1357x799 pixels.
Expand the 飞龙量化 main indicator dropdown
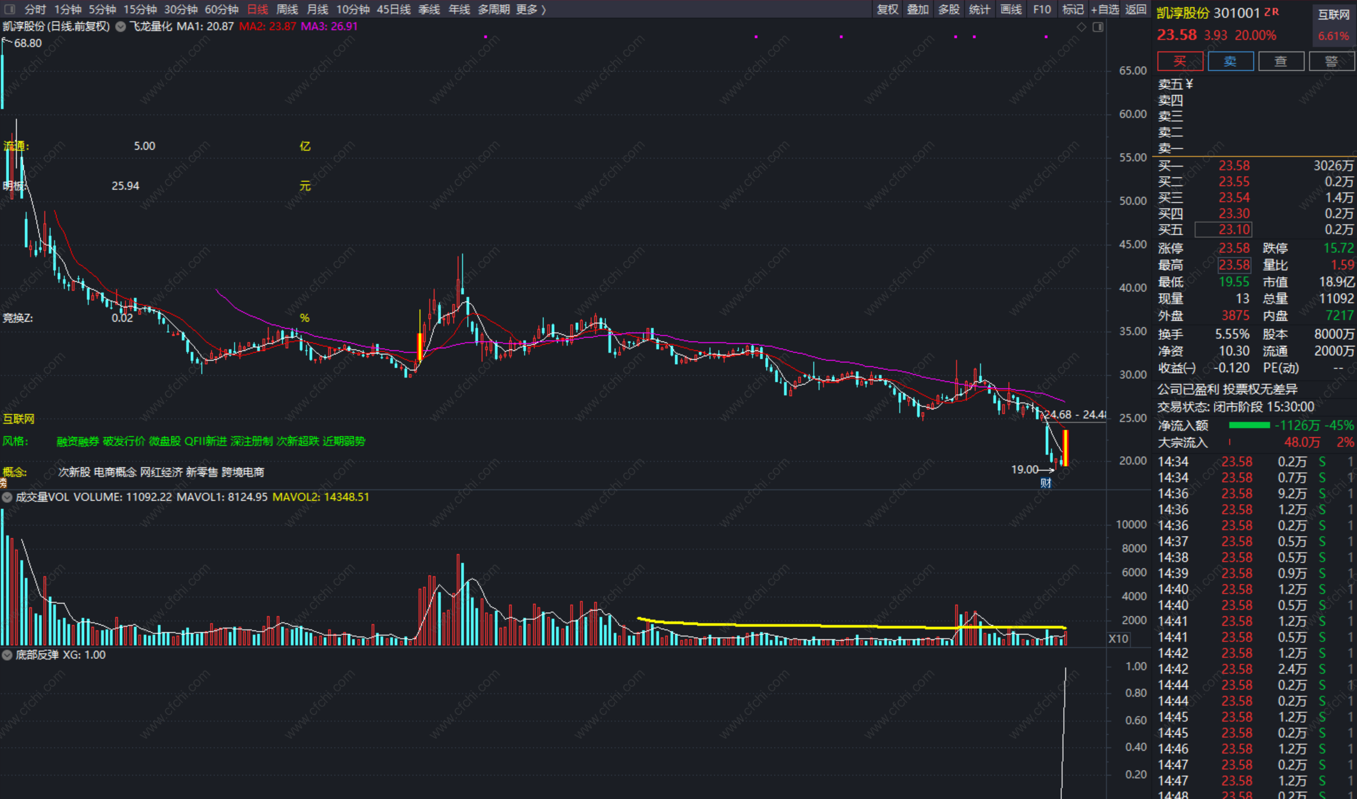click(121, 27)
